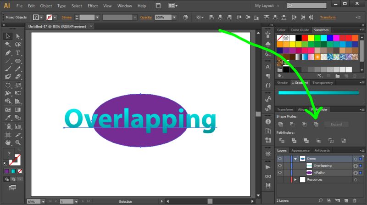This screenshot has width=367, height=205.
Task: Select the yellow swatch in the top row
Action: (x=311, y=38)
